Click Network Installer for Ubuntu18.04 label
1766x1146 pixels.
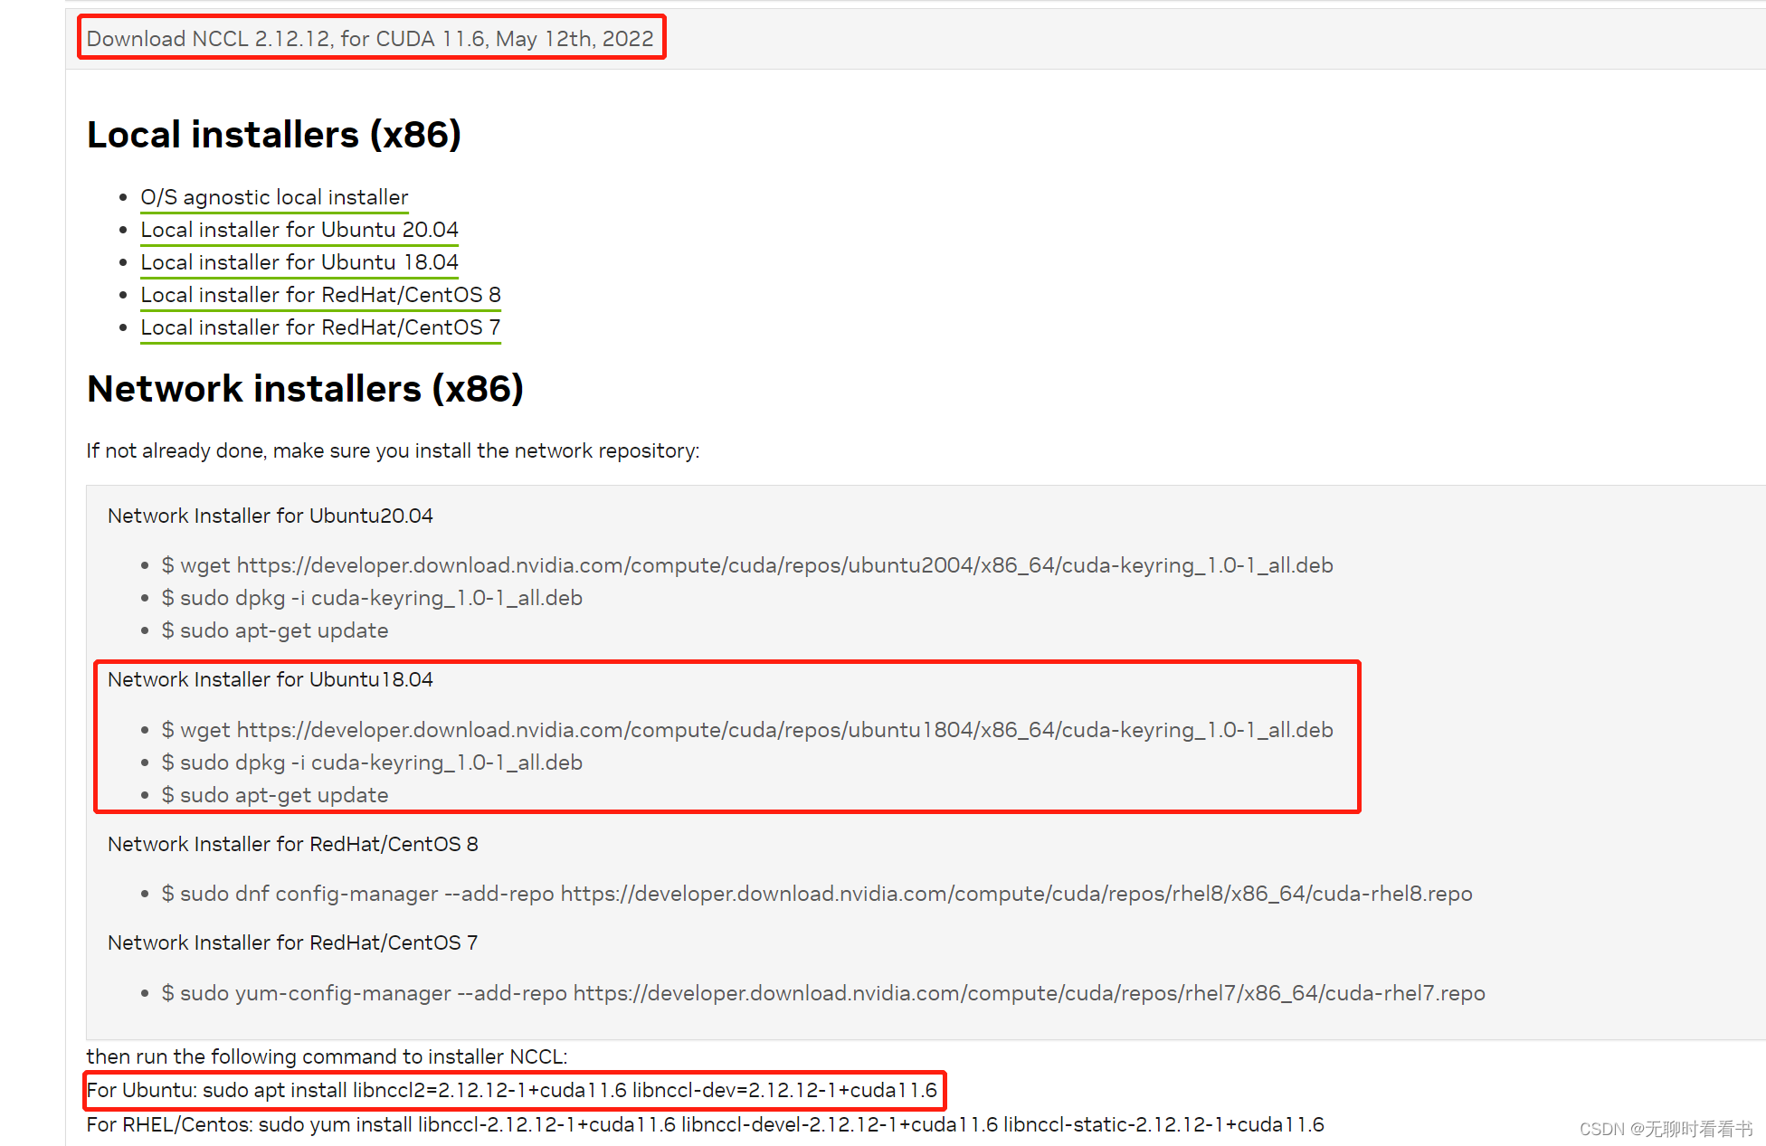point(270,679)
